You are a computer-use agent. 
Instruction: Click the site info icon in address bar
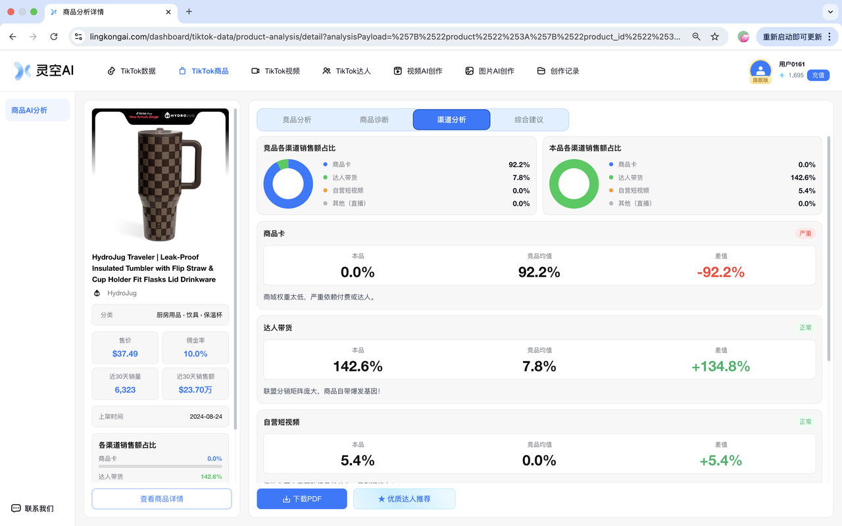(78, 37)
